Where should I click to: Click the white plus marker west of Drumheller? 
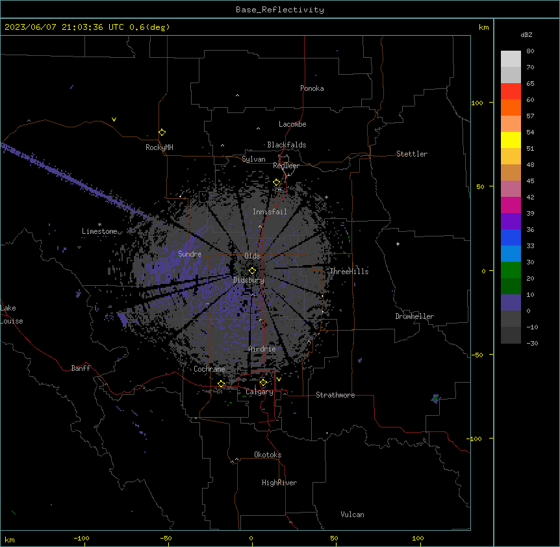click(x=398, y=244)
